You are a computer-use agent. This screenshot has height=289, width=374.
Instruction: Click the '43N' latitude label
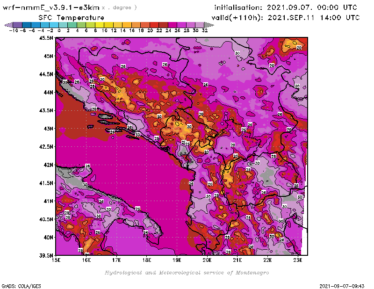pyautogui.click(x=48, y=129)
